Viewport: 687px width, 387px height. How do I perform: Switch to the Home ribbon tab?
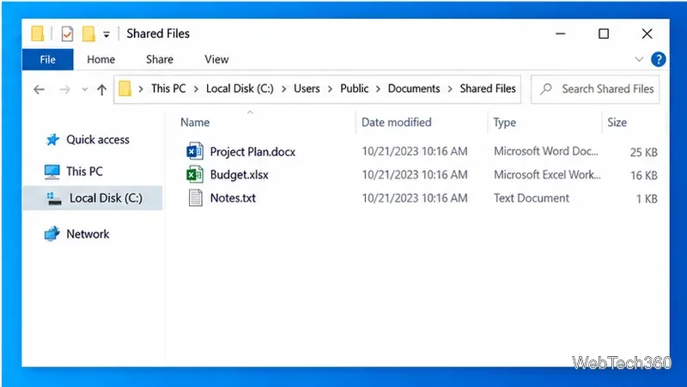100,59
